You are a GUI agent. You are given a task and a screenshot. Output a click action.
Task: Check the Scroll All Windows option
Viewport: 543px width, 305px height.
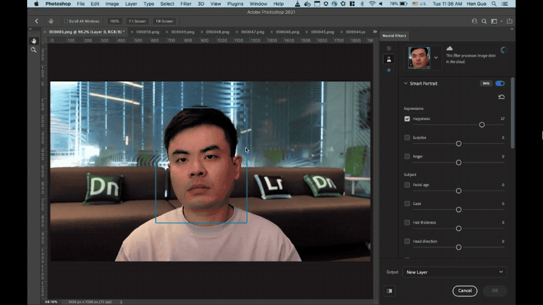click(x=66, y=21)
